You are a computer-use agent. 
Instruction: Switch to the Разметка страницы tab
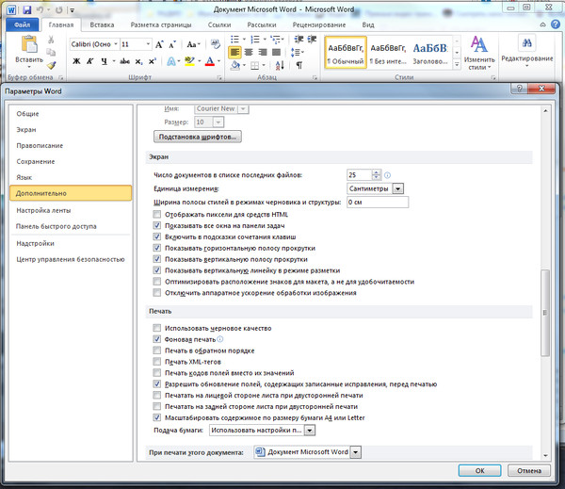[x=161, y=24]
